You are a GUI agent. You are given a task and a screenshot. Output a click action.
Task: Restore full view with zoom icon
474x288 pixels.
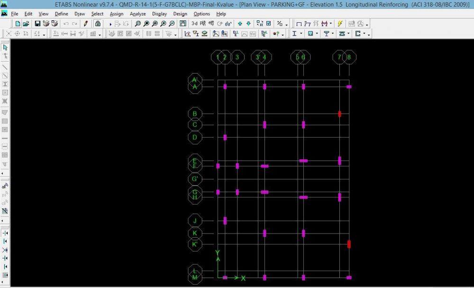[146, 24]
